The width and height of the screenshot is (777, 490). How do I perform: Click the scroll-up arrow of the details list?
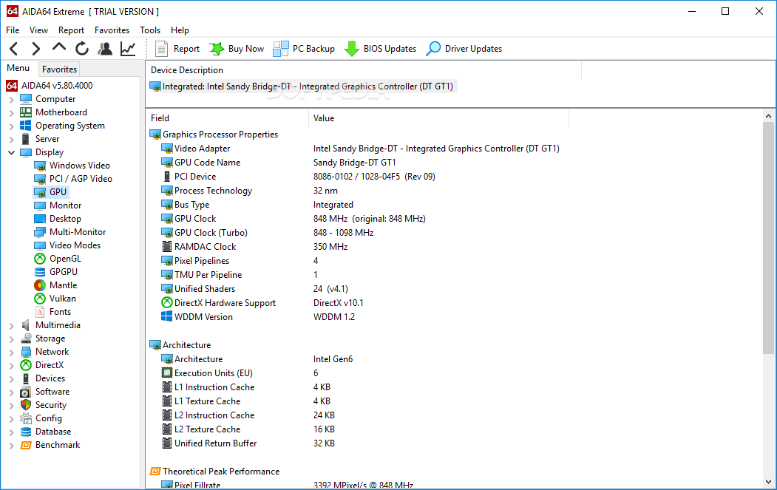tap(769, 117)
